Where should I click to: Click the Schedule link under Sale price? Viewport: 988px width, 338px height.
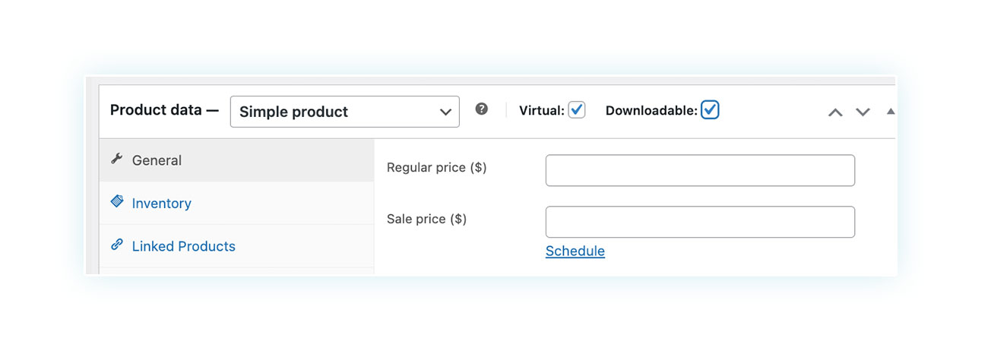point(575,251)
